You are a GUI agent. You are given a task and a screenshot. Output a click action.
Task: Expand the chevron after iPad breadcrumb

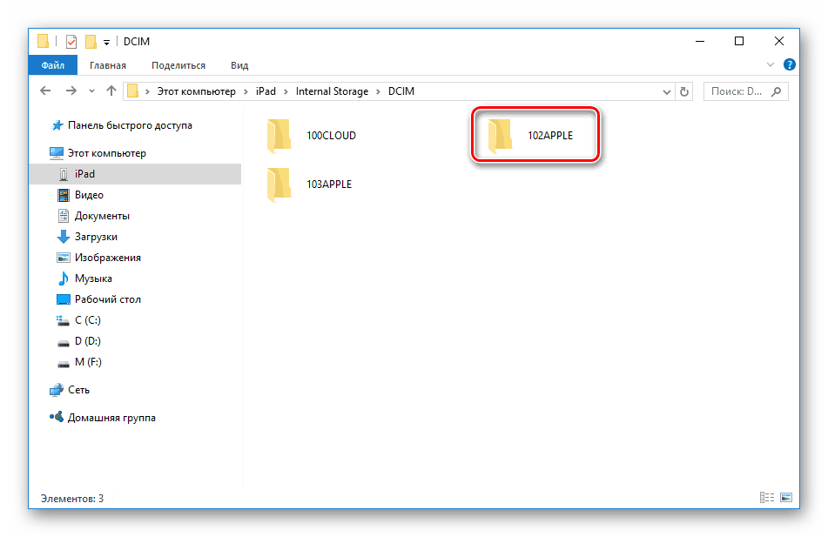286,92
